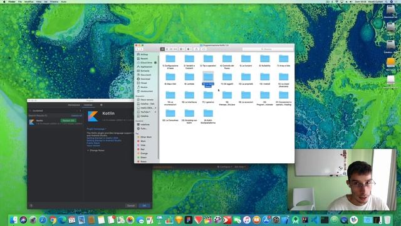Click the Red tag in Finder sidebar
Image resolution: width=401 pixels, height=226 pixels.
(142, 149)
